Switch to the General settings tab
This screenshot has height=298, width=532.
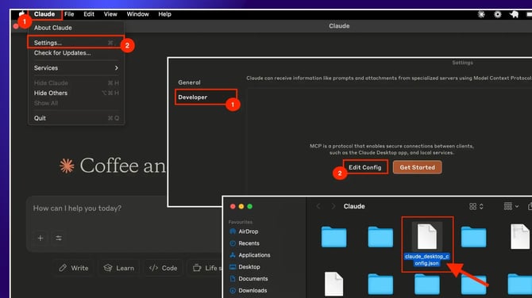click(x=189, y=82)
